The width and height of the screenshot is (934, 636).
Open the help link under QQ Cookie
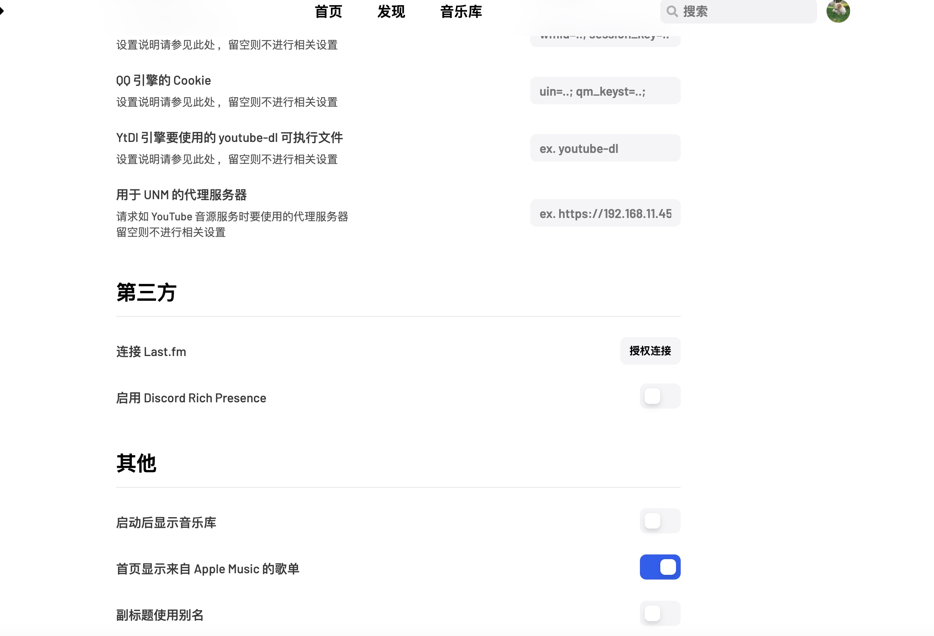[x=204, y=102]
